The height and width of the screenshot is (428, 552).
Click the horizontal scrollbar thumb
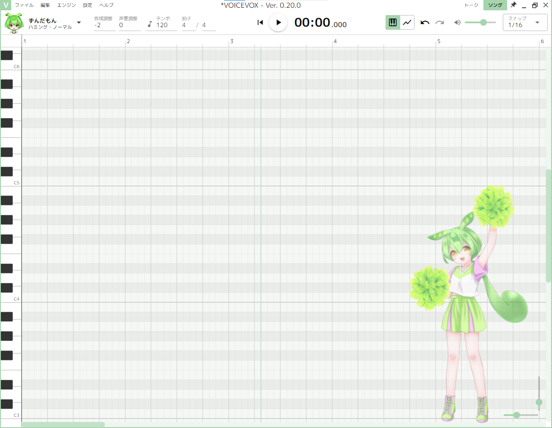pyautogui.click(x=63, y=425)
